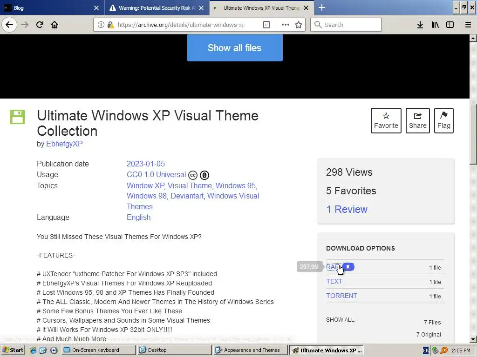The image size is (477, 357).
Task: Launch Internet Explorer from quick launch
Action: [33, 350]
